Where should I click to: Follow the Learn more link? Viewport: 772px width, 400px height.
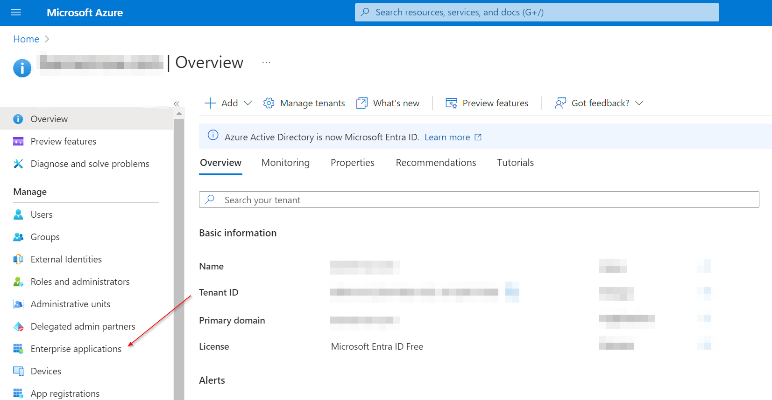click(x=447, y=137)
